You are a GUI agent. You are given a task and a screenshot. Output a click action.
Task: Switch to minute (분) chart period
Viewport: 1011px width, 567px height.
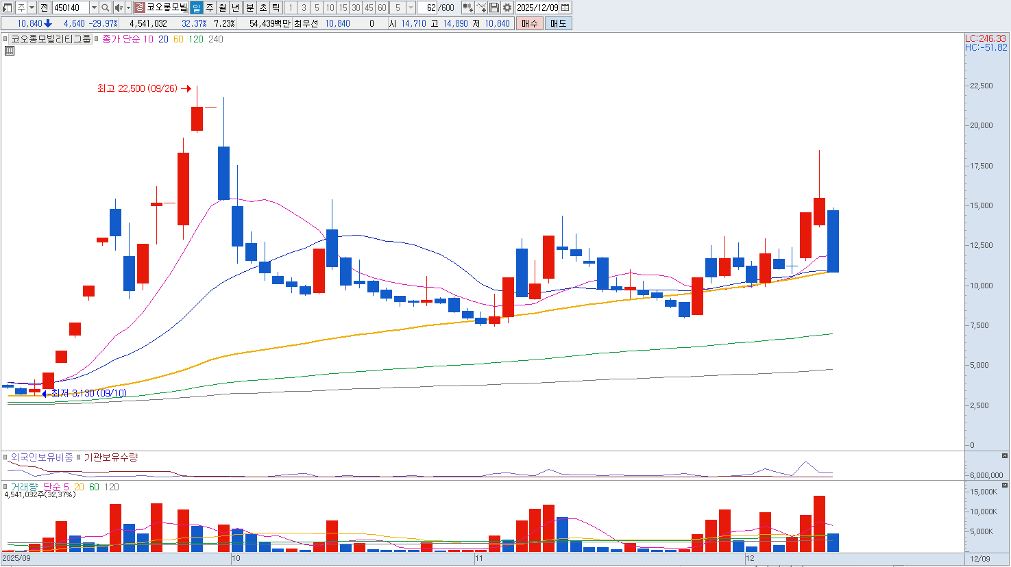249,8
